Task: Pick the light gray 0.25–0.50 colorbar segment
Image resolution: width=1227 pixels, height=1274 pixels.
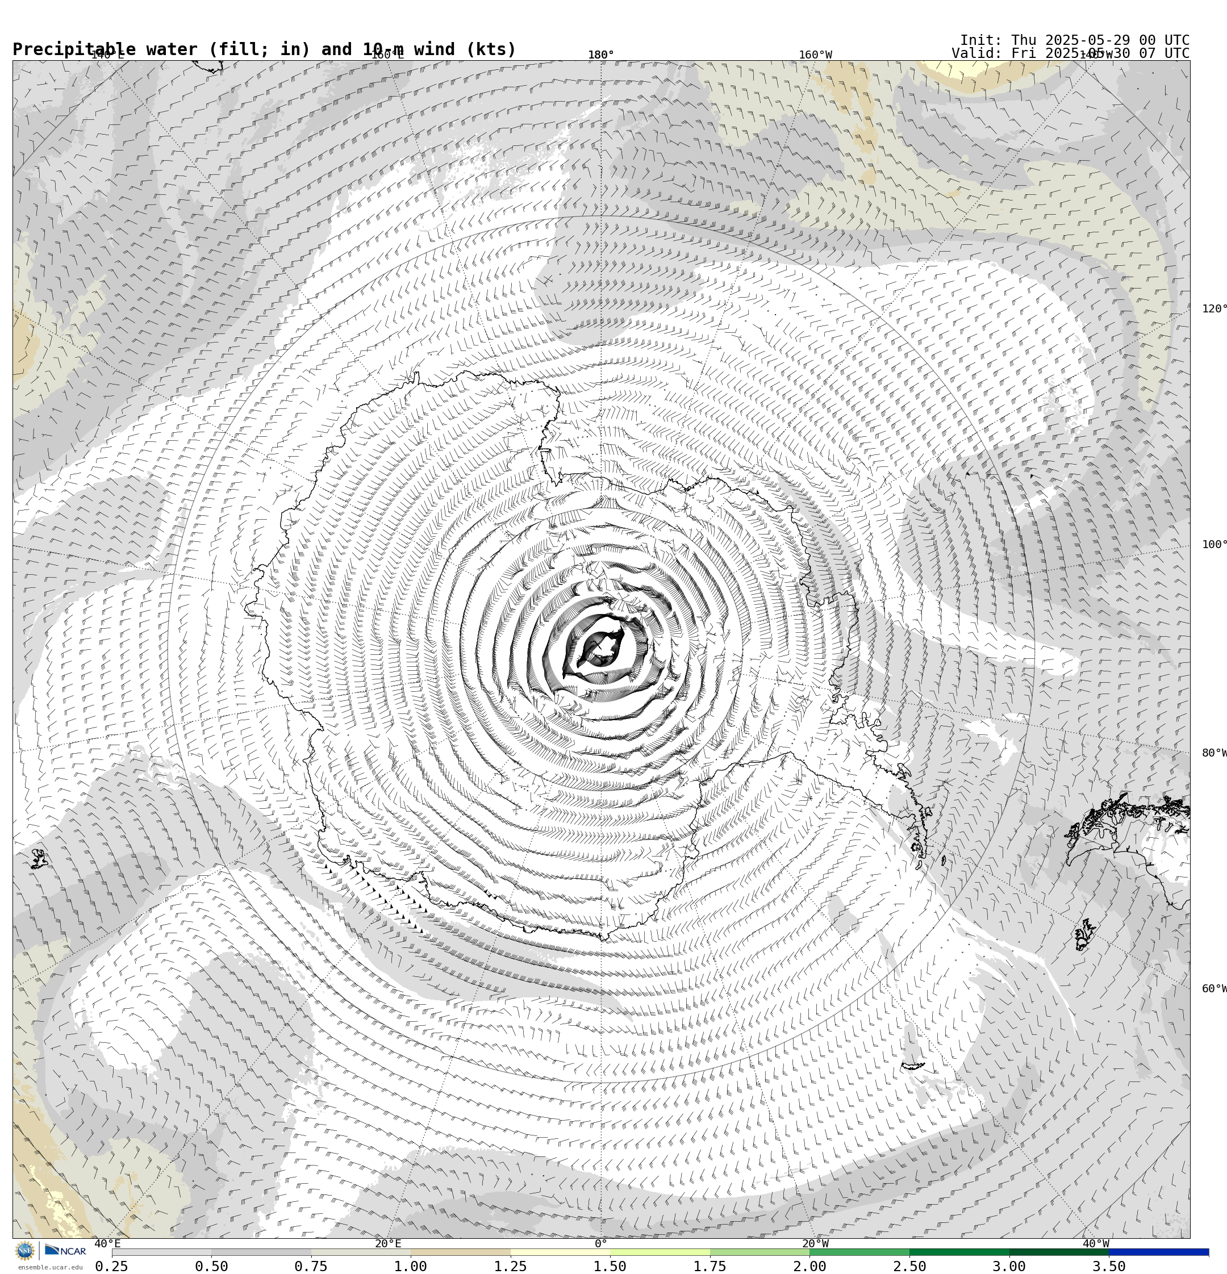Action: coord(161,1252)
